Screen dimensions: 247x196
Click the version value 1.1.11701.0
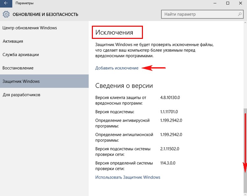[169, 112]
